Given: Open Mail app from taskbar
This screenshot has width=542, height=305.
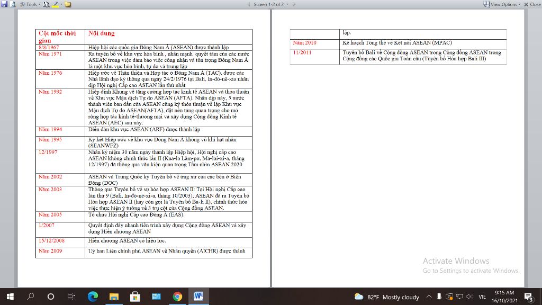Looking at the screenshot, I should (156, 297).
